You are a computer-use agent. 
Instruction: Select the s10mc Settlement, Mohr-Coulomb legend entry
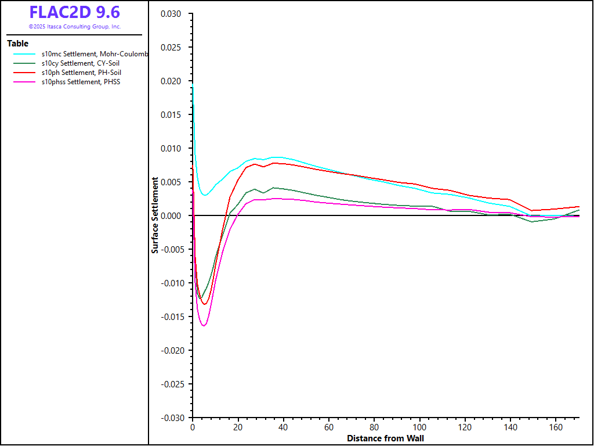(95, 54)
